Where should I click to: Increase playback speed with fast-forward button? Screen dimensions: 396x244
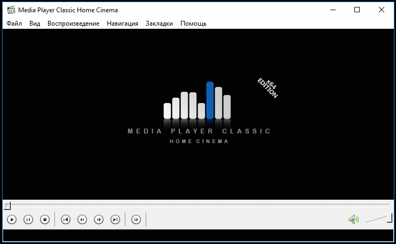(99, 219)
